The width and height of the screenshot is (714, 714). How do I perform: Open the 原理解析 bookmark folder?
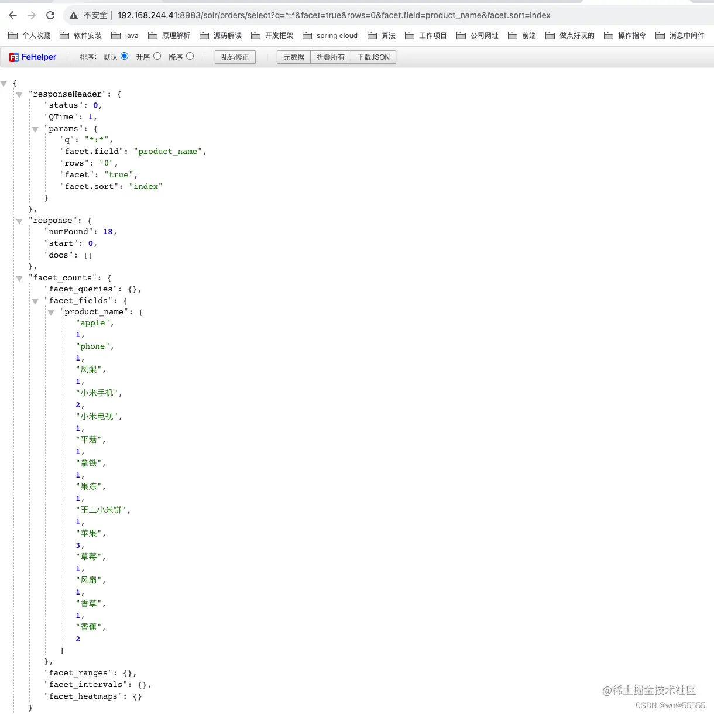(169, 36)
